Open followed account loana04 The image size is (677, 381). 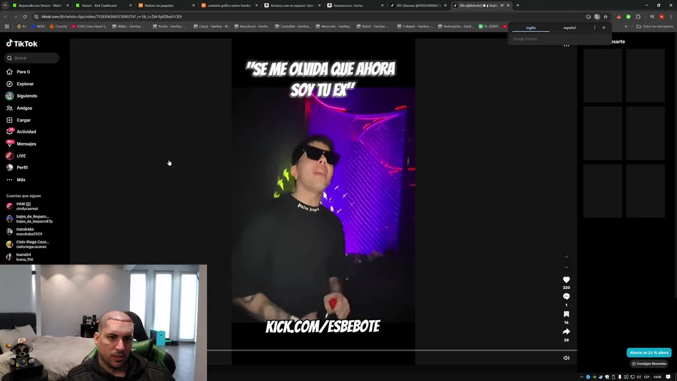[20, 257]
